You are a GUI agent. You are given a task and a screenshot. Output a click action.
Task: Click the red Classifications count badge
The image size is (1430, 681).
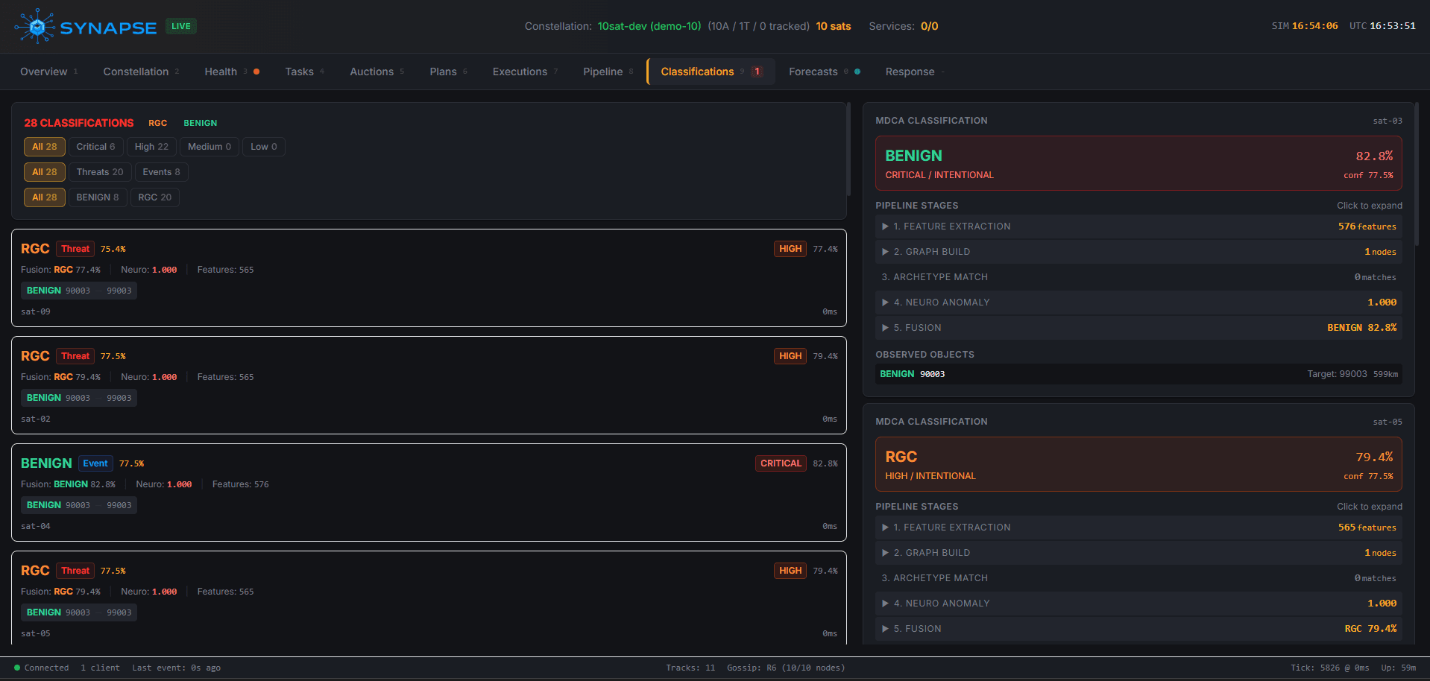click(757, 72)
